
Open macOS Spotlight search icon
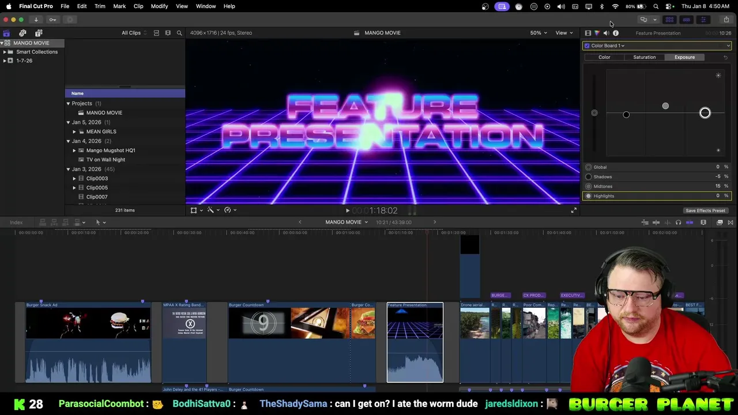coord(656,6)
